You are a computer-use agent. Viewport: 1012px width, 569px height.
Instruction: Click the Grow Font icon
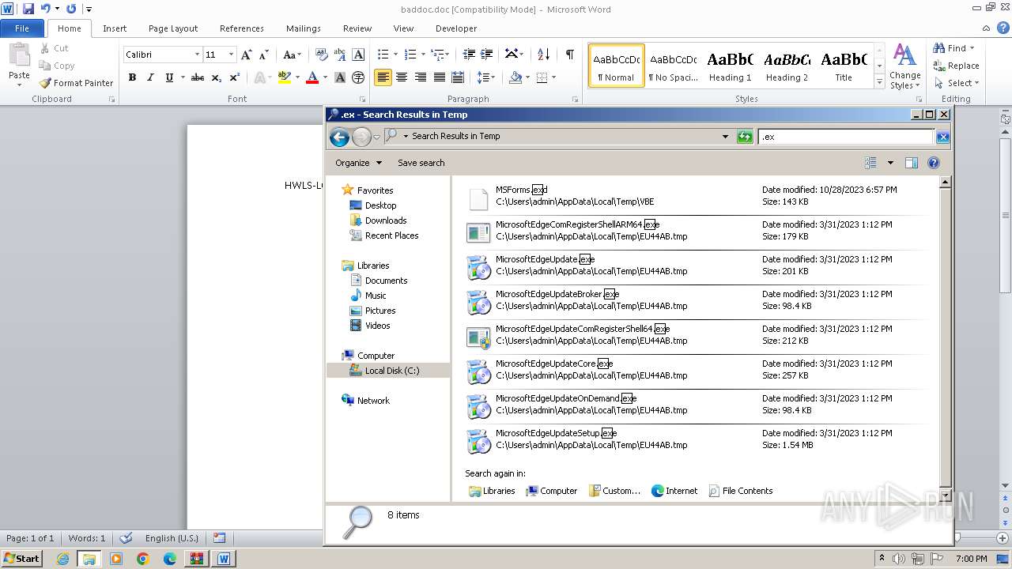[x=247, y=55]
